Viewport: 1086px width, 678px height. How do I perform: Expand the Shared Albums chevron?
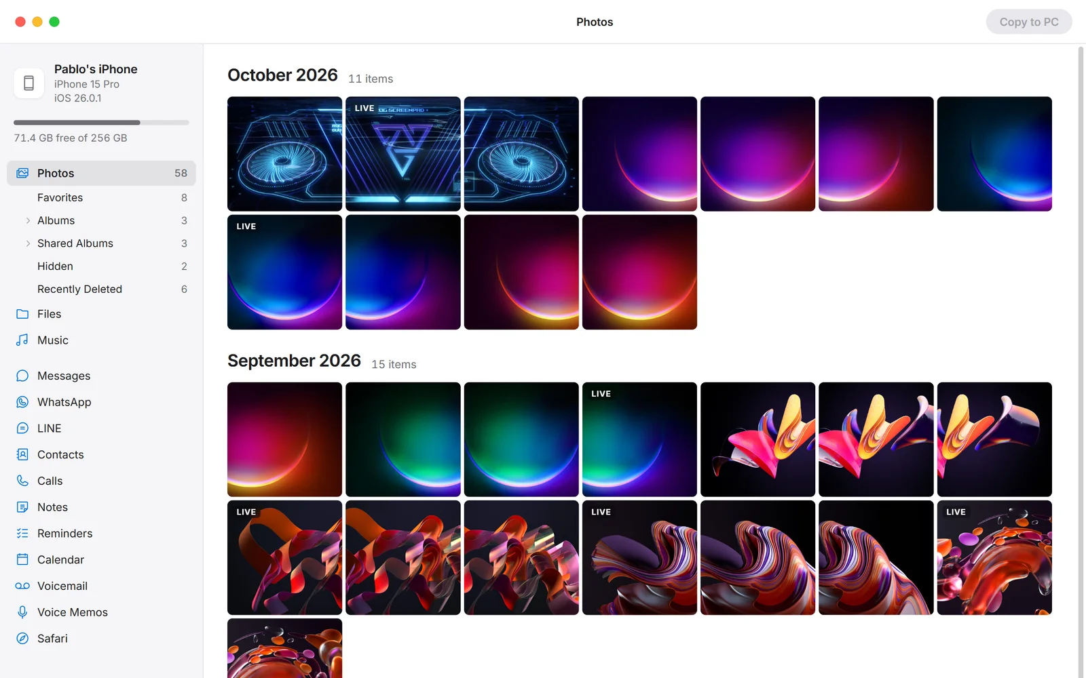point(28,243)
